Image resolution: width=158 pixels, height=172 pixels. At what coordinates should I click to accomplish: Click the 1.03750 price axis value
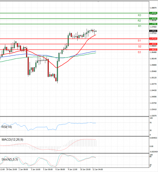[x=153, y=103]
